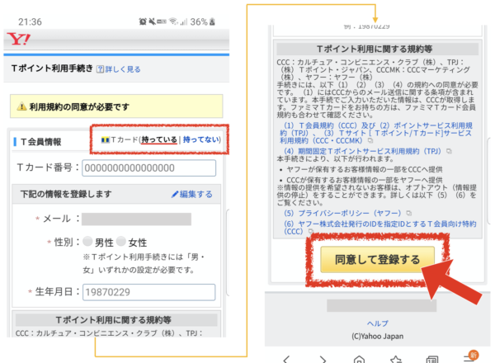Viewport: 495px width, 363px height.
Task: Open ヤフー株式会社発行のID T会員向け特約 link
Action: coord(380,228)
